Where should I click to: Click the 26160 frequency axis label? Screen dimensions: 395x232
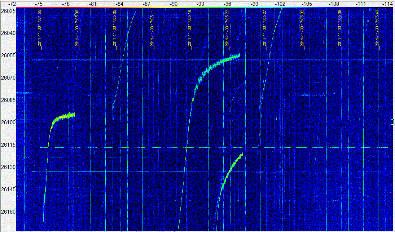pos(8,211)
